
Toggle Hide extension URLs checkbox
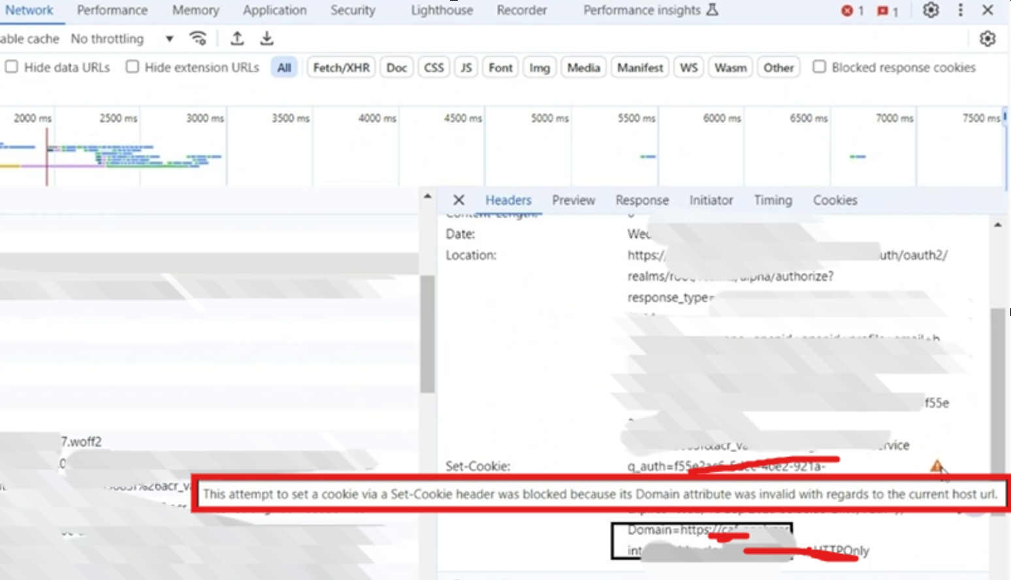[133, 67]
